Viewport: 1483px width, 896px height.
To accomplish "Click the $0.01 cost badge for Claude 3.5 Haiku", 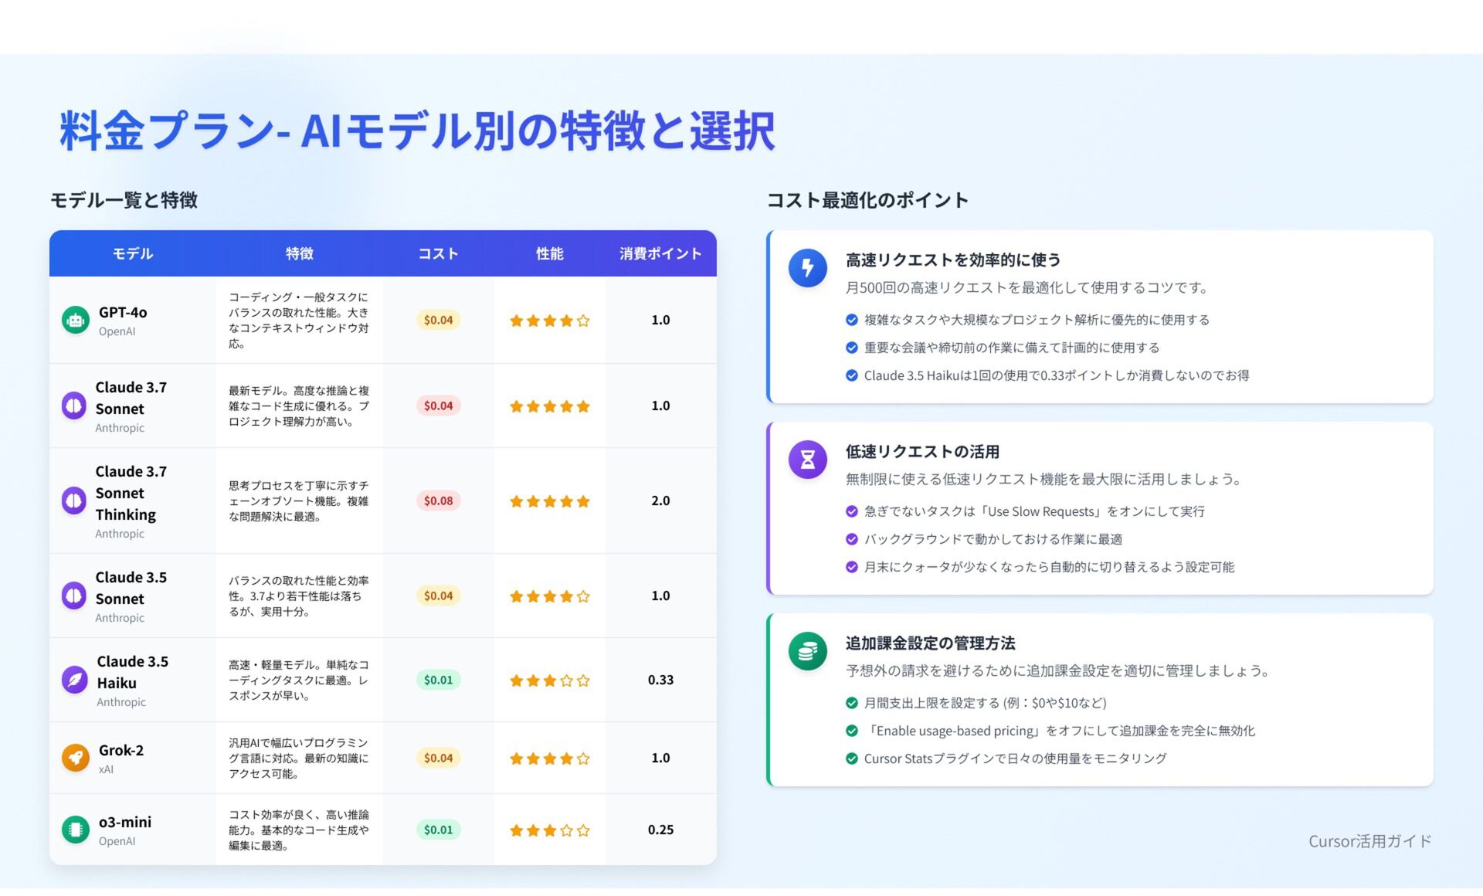I will (x=438, y=680).
